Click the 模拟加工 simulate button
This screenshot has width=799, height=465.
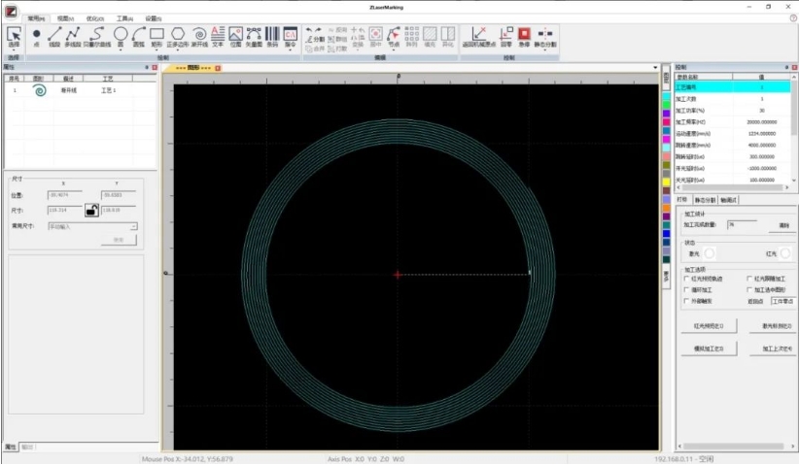click(709, 349)
